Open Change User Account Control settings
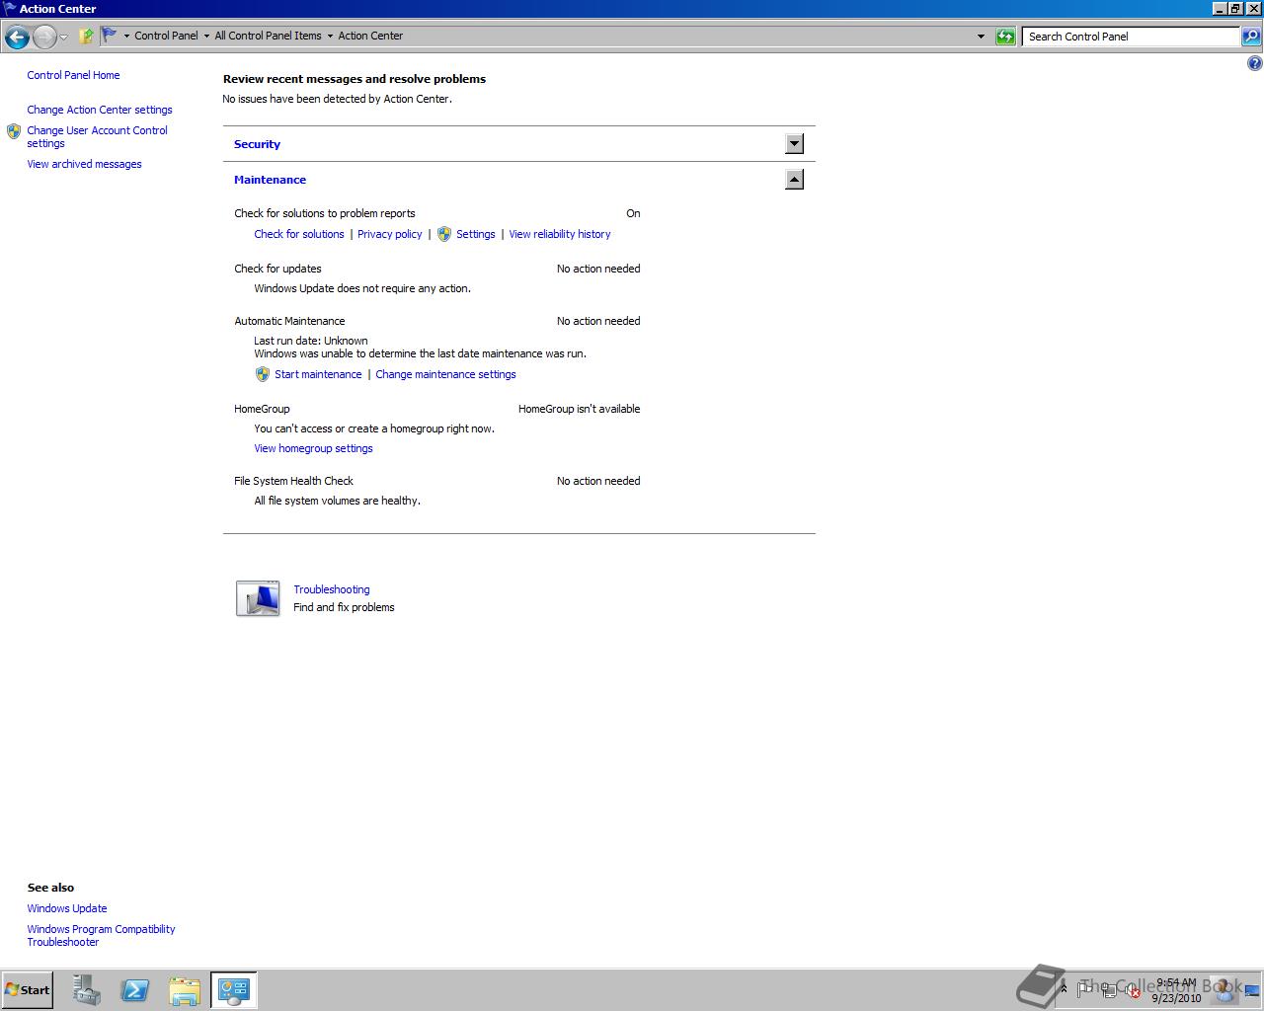The image size is (1264, 1011). coord(97,136)
